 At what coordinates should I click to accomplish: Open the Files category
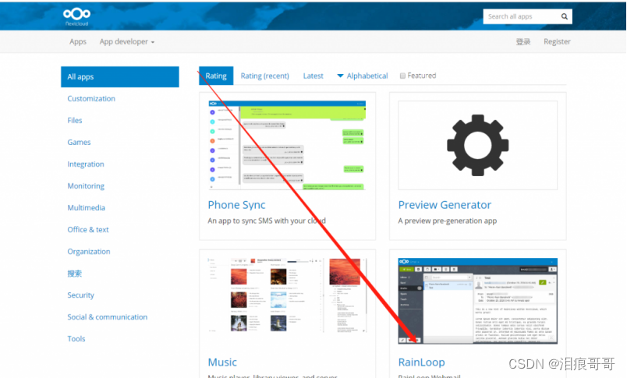tap(75, 120)
